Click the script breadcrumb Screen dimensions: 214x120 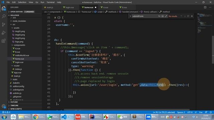pyautogui.click(x=100, y=12)
